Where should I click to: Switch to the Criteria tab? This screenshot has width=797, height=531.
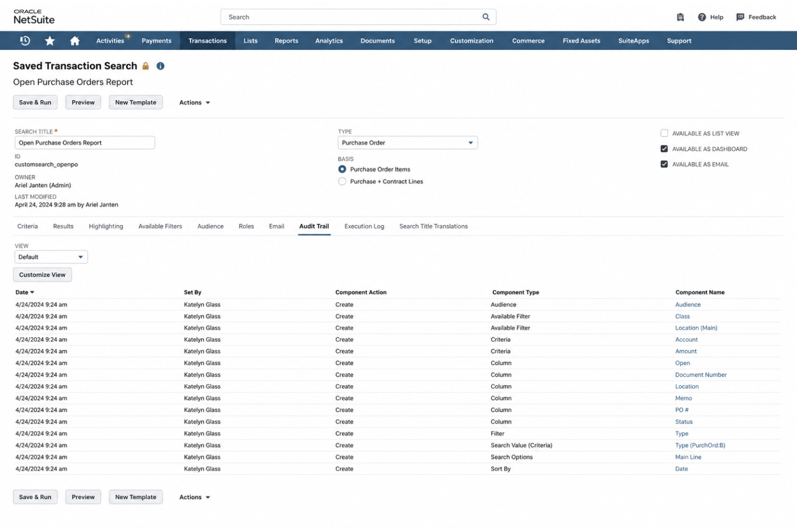(x=27, y=226)
